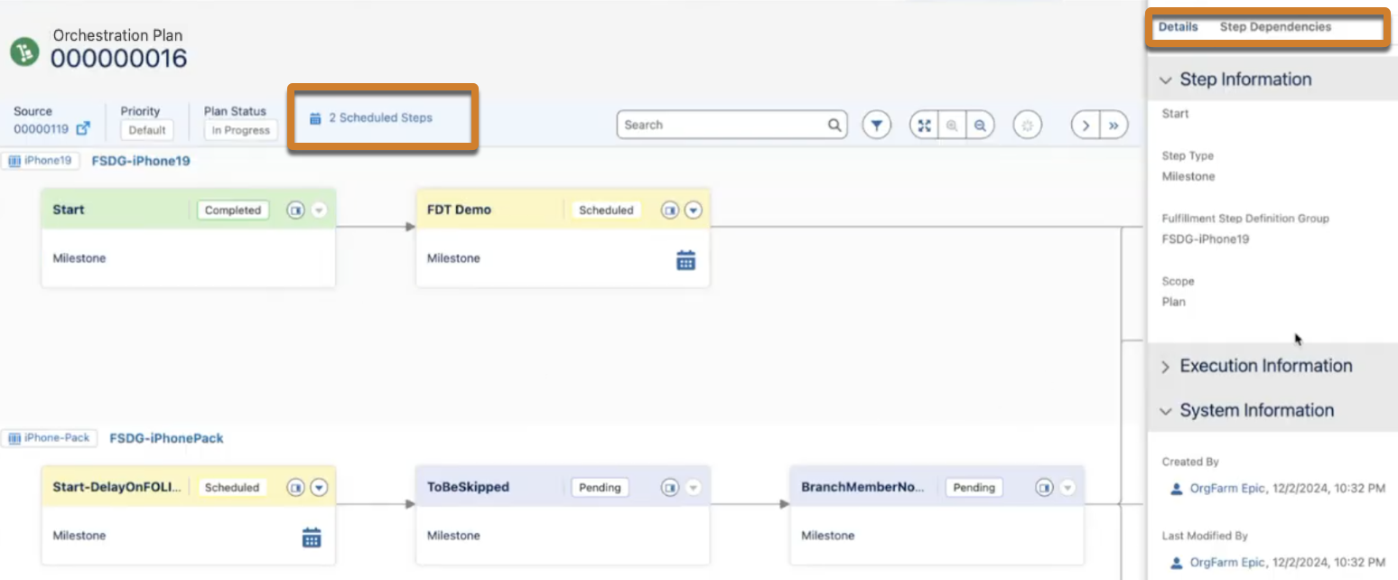Open dropdown menu on Start-DelayOnFOLI step
1398x580 pixels.
click(319, 487)
